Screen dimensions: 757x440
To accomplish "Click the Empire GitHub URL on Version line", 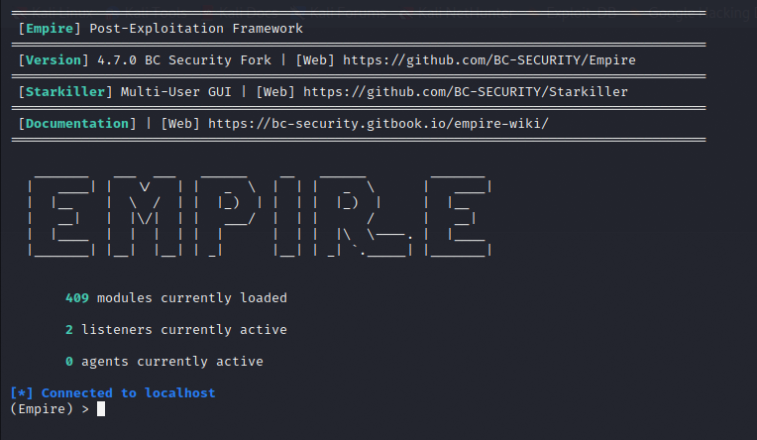I will click(489, 60).
